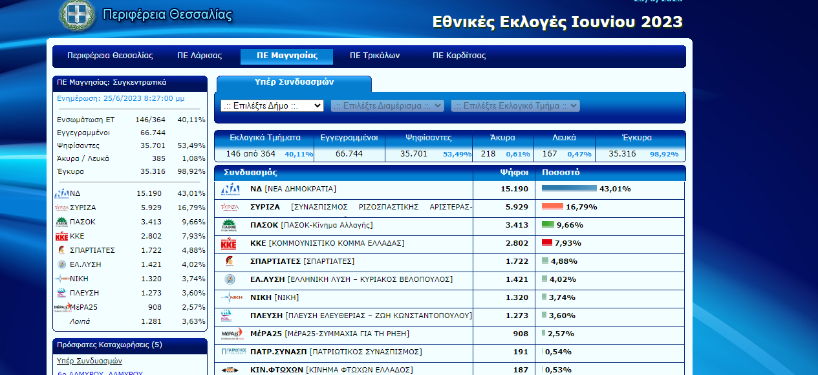Click the ΝΙΚΗ logo in left summary panel
The image size is (818, 375).
62,279
